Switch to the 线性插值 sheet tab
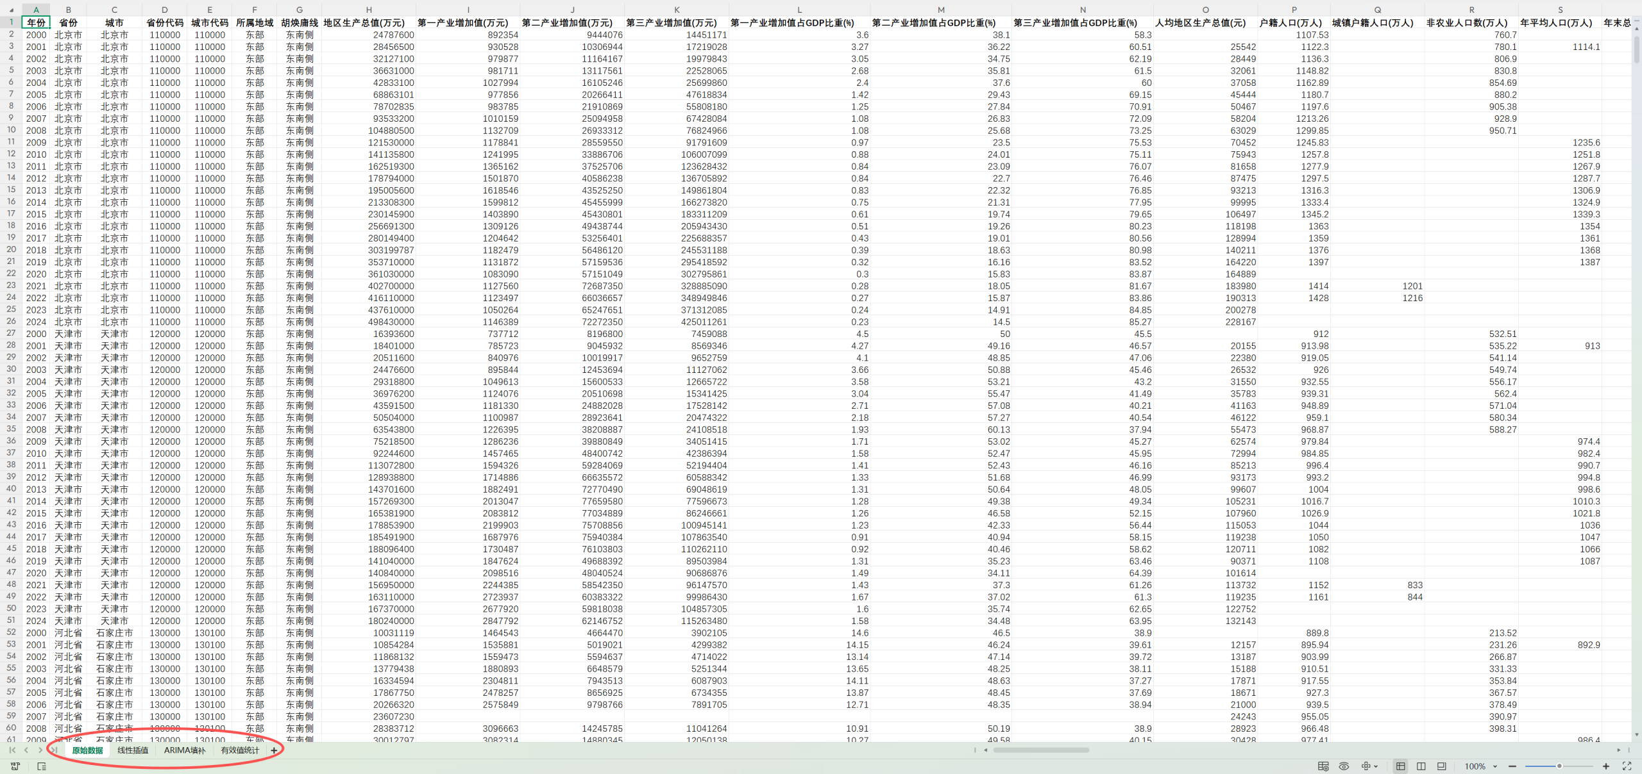The height and width of the screenshot is (774, 1642). click(133, 750)
